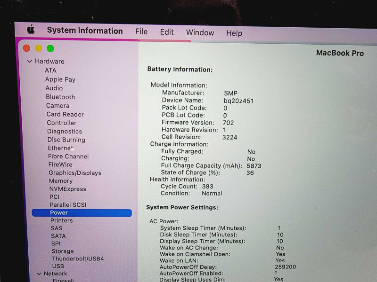Select Diagnostics in the sidebar
This screenshot has width=377, height=282.
pos(65,132)
